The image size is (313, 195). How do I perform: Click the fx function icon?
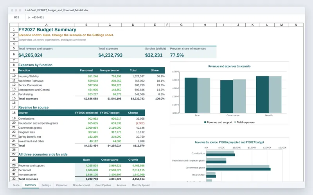pos(29,18)
